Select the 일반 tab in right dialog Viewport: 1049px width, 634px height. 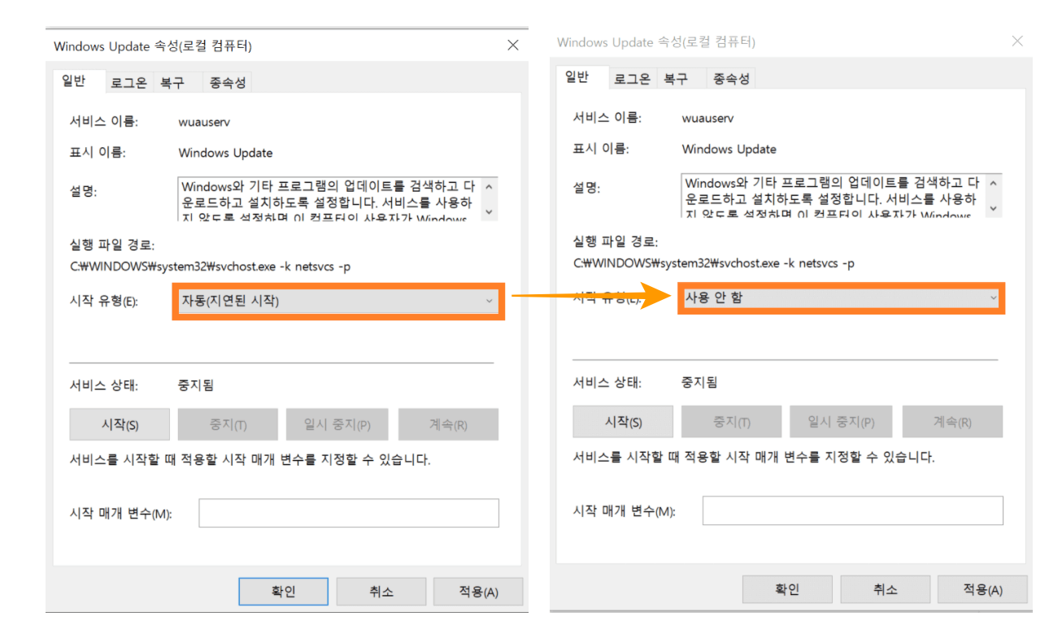pyautogui.click(x=579, y=77)
